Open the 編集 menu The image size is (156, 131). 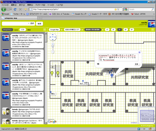click(x=14, y=5)
